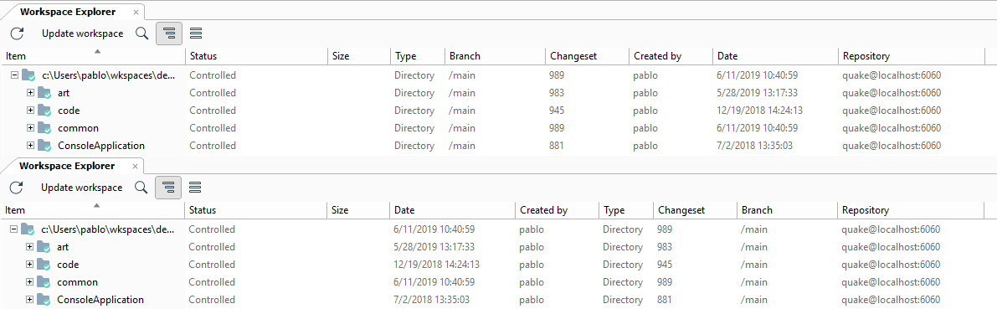Sort by Item column in upper explorer
997x309 pixels.
(93, 56)
